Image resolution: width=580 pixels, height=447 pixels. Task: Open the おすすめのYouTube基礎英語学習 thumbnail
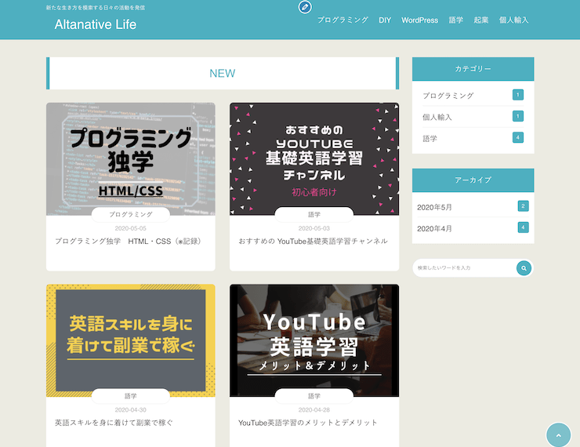[314, 158]
